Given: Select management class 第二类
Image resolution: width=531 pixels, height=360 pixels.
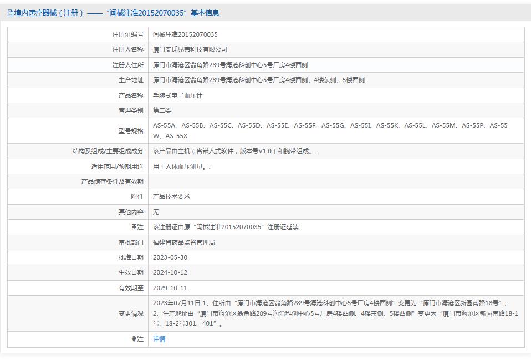Looking at the screenshot, I should (x=162, y=110).
